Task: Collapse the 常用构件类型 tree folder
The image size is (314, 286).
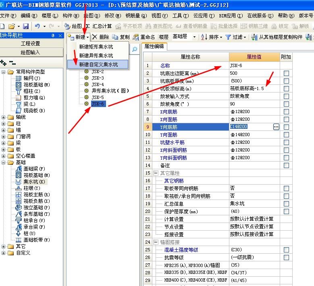Action: coord(3,72)
